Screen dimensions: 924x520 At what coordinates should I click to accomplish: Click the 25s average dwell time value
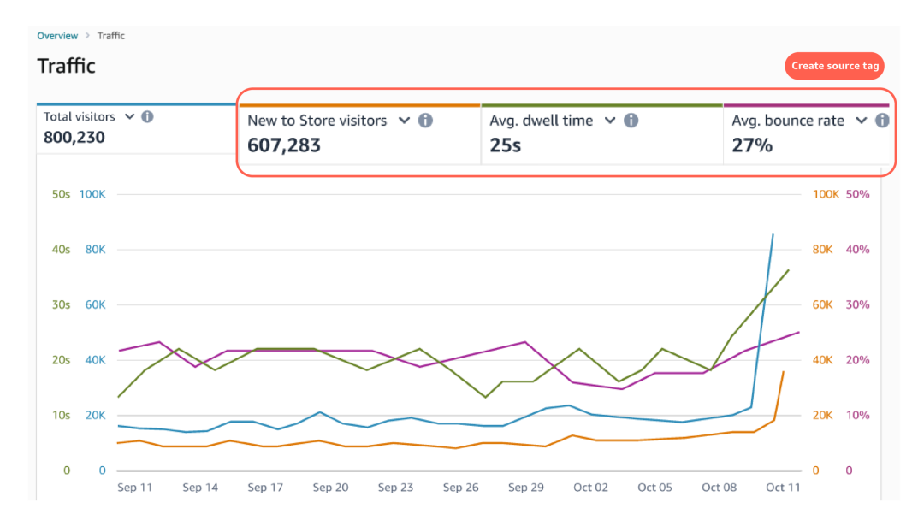point(506,145)
